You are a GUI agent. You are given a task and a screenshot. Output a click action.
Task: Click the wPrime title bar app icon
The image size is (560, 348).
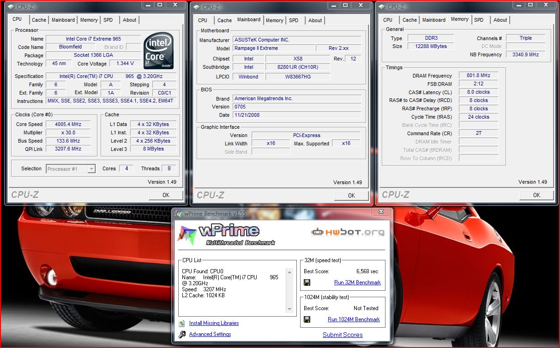coord(178,214)
